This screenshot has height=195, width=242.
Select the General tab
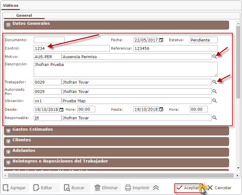pyautogui.click(x=24, y=15)
